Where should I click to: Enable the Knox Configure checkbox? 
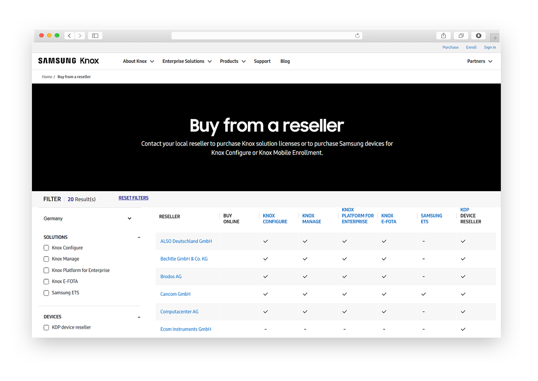click(46, 248)
